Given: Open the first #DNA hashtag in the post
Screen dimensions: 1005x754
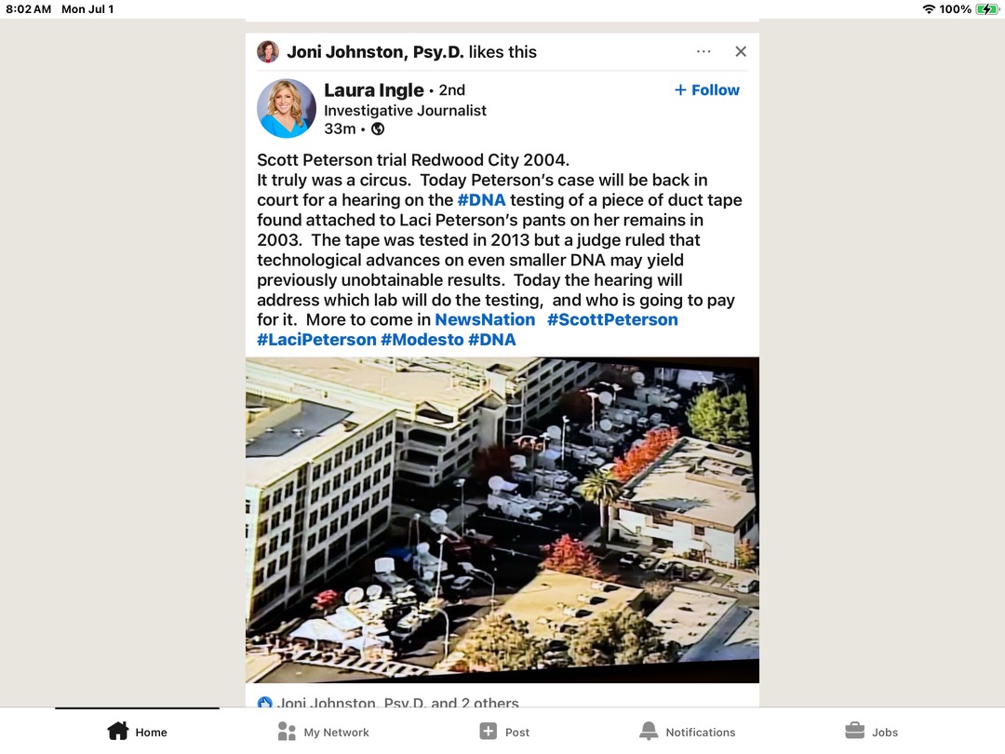Looking at the screenshot, I should [481, 200].
